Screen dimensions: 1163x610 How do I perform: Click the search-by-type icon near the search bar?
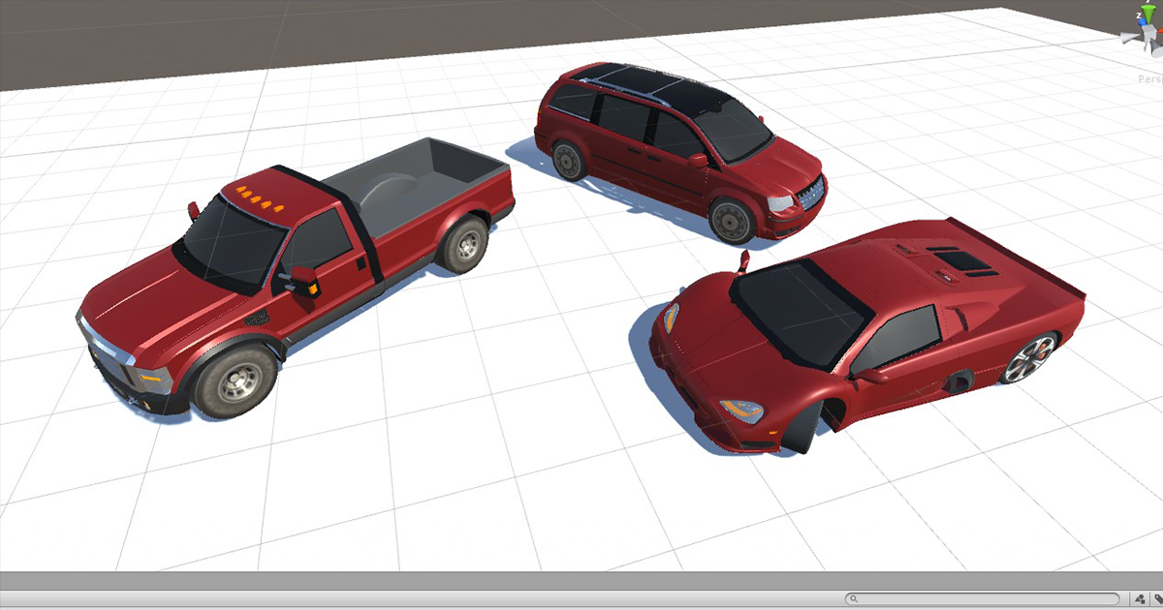point(1140,597)
